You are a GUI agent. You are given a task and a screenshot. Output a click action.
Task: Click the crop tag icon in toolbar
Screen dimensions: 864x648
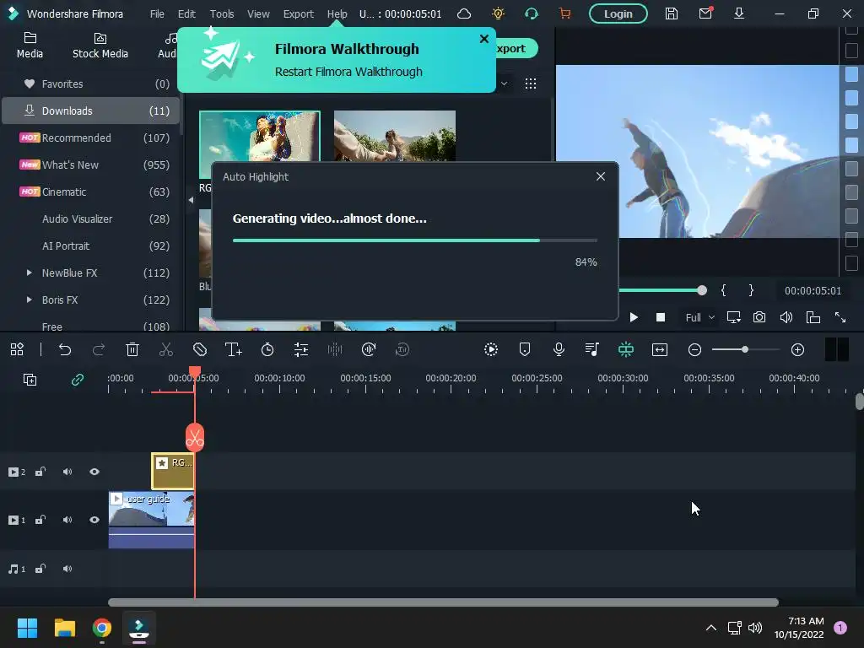pos(199,349)
